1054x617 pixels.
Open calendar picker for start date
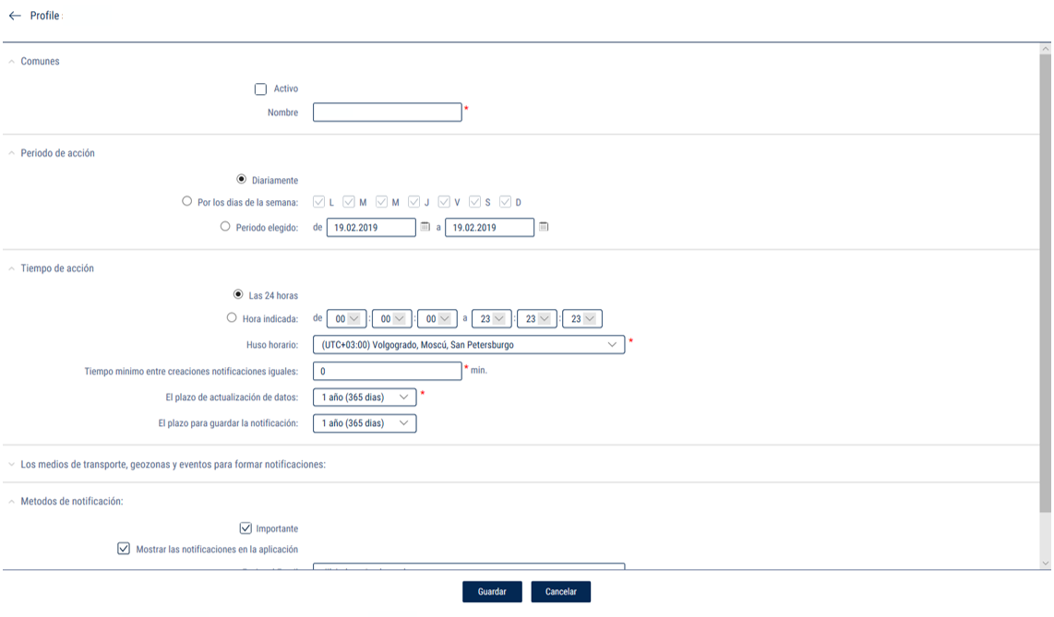(425, 227)
